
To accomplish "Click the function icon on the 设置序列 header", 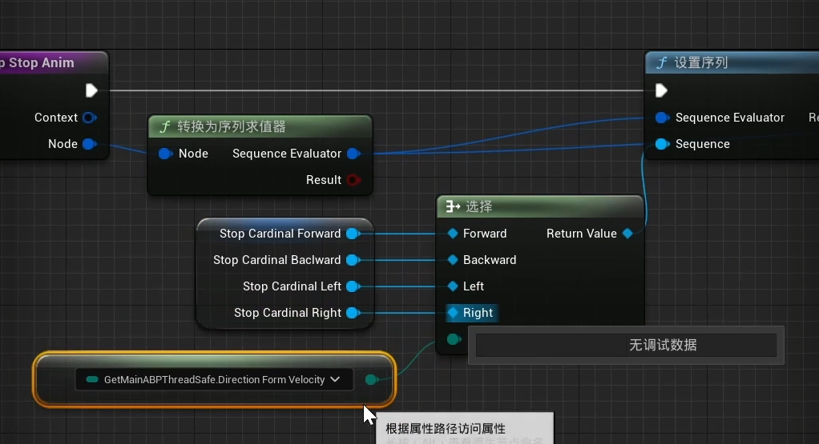I will click(x=662, y=63).
